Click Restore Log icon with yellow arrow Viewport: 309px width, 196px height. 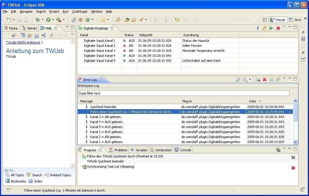[278, 79]
